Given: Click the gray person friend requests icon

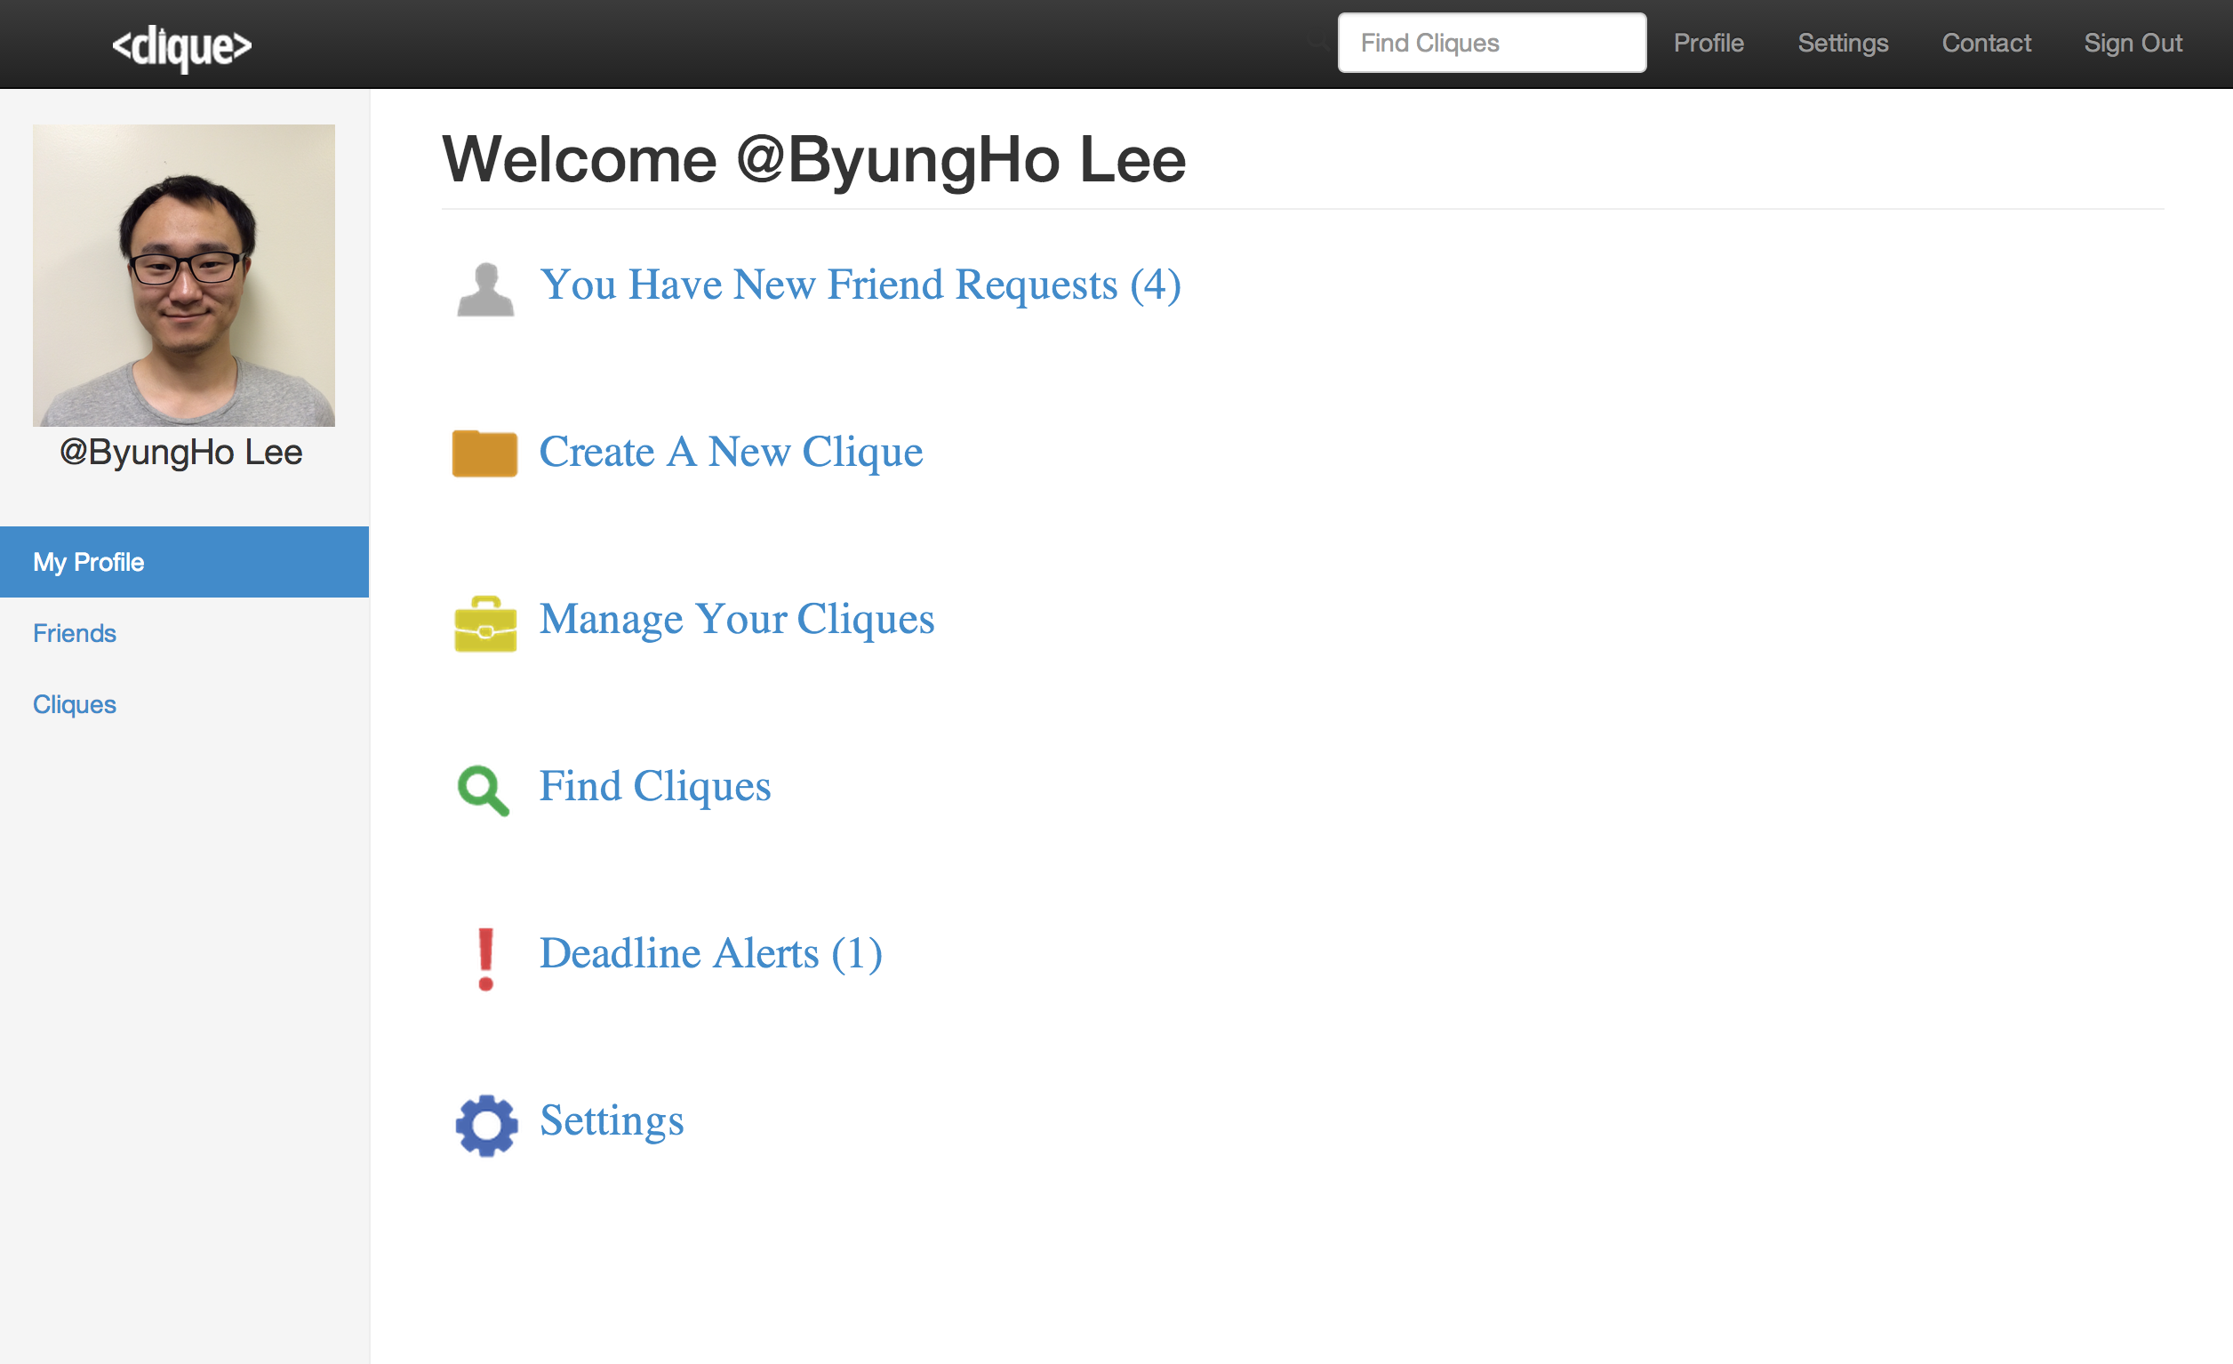Looking at the screenshot, I should (485, 289).
